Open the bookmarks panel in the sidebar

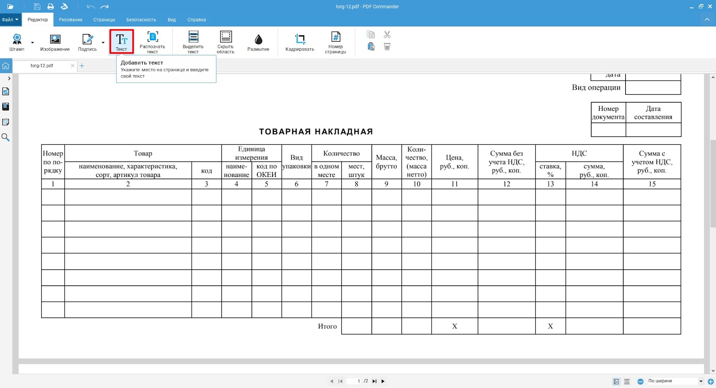(5, 107)
